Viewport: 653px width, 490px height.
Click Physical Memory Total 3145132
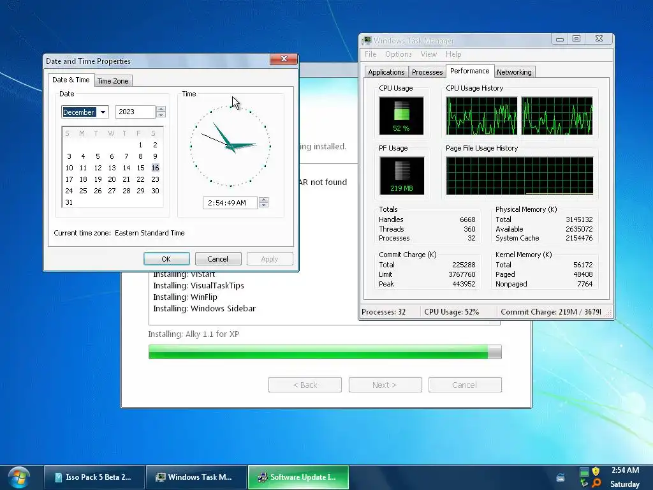(579, 219)
